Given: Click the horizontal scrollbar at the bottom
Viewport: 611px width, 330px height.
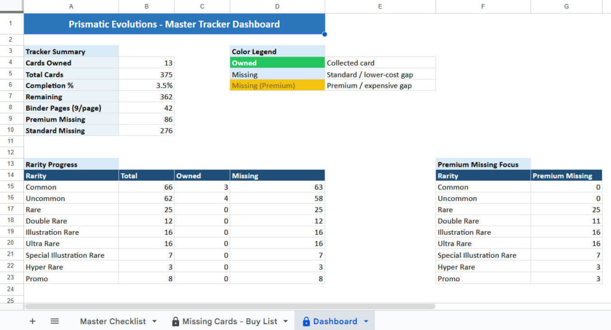Looking at the screenshot, I should coord(230,306).
